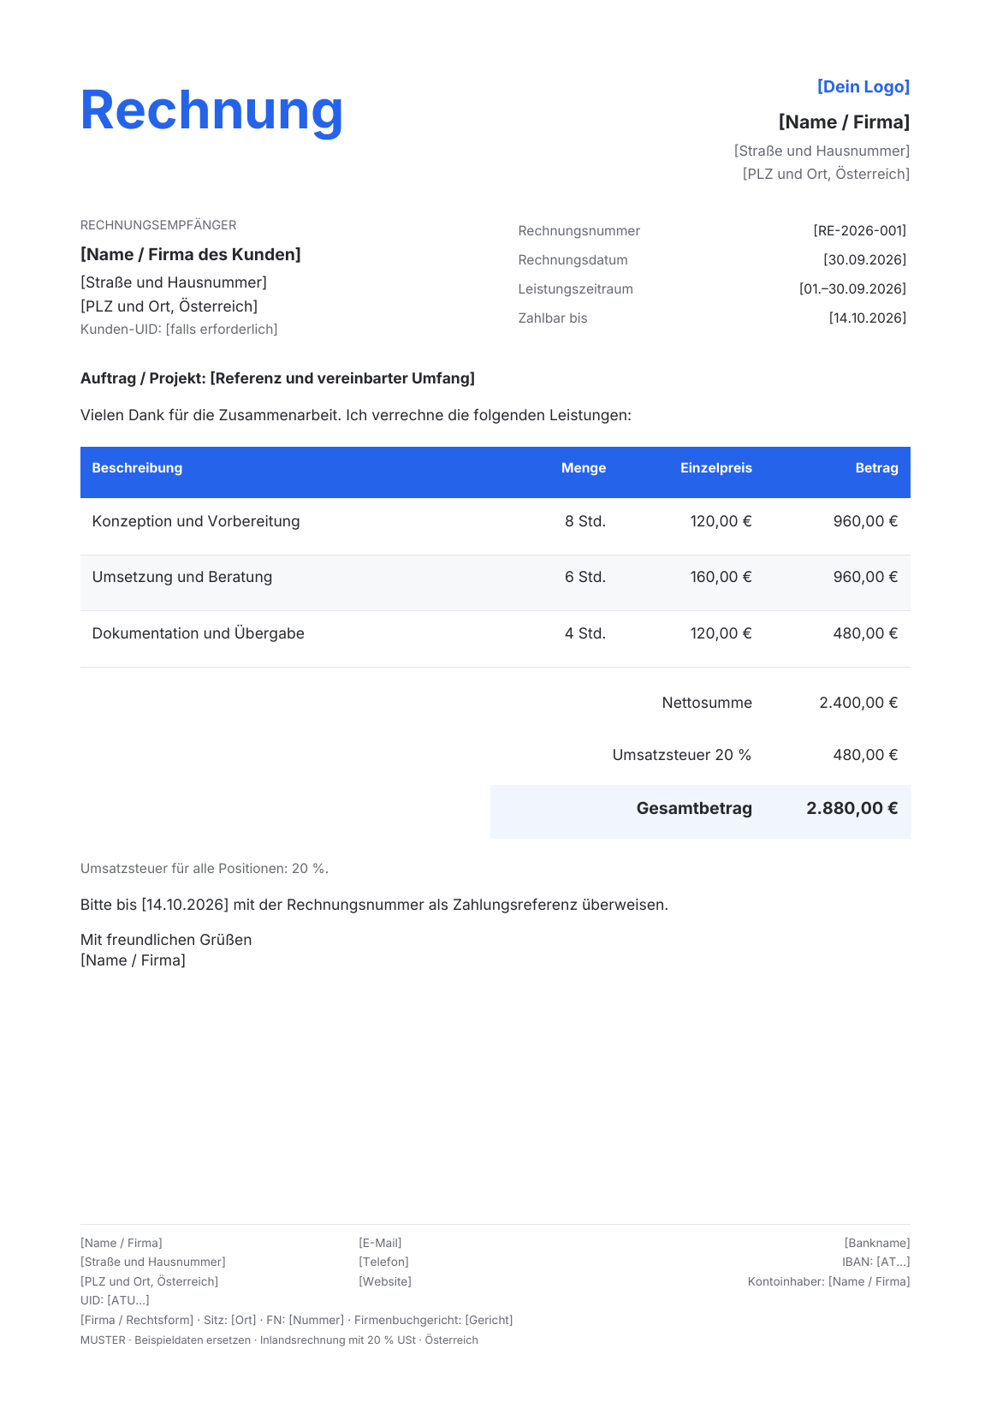Click the large "Rechnung" title
The width and height of the screenshot is (991, 1402).
pyautogui.click(x=211, y=110)
